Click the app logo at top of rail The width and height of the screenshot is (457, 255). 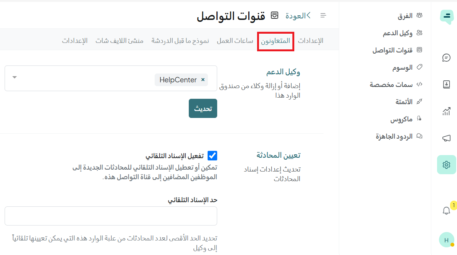pos(447,17)
